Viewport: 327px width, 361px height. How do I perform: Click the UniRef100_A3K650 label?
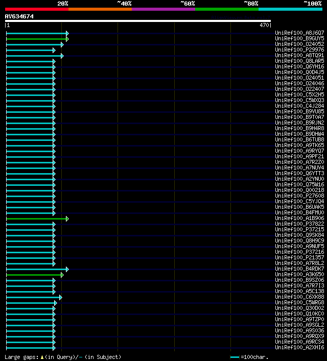[299, 274]
